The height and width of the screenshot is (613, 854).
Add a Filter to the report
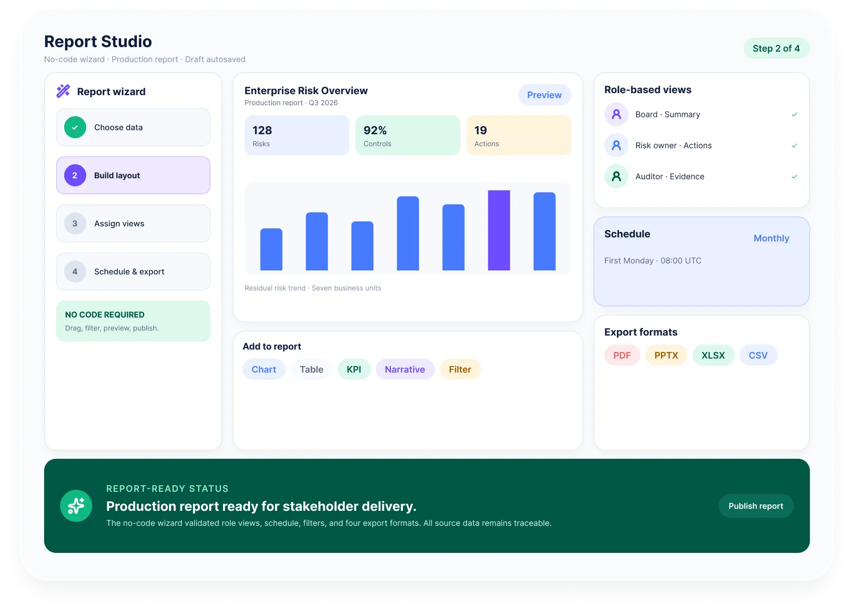tap(460, 369)
